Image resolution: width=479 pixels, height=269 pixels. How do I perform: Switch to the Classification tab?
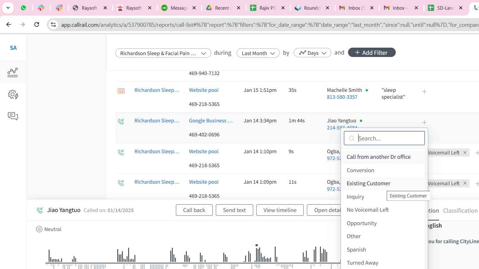tap(460, 211)
